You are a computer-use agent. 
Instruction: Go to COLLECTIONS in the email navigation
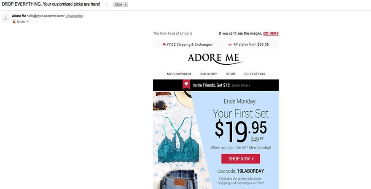coord(255,74)
